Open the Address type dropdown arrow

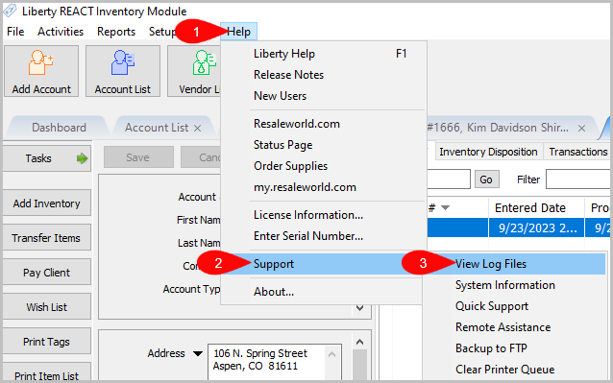(x=198, y=353)
